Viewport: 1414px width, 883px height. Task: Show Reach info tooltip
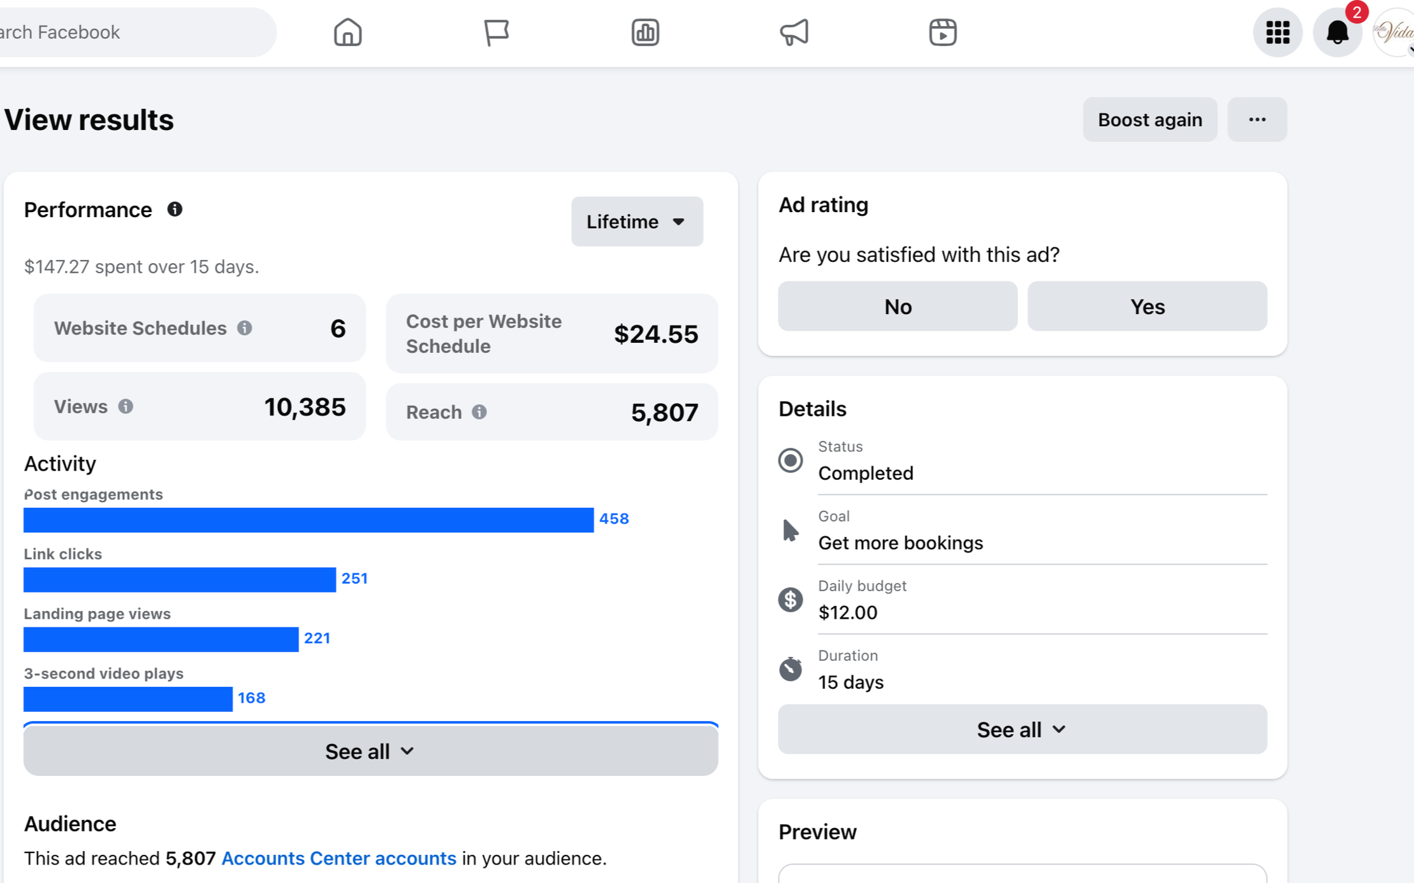coord(479,412)
